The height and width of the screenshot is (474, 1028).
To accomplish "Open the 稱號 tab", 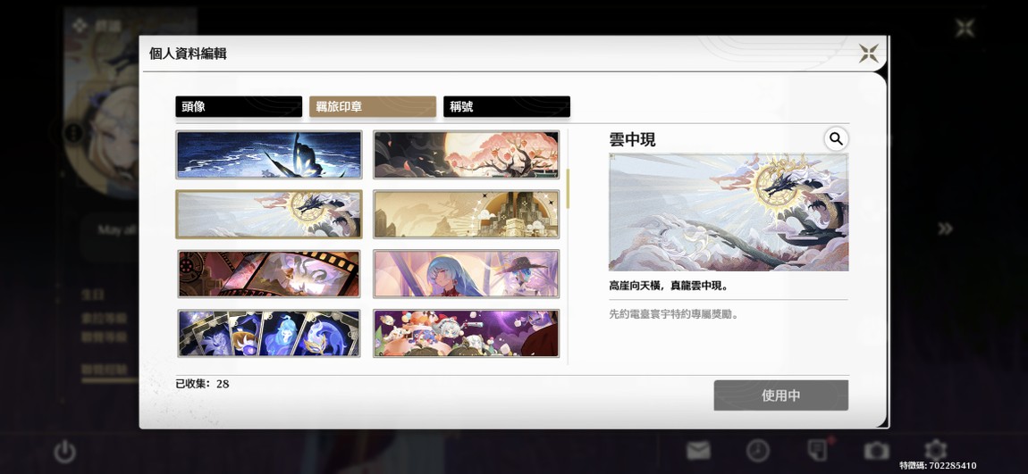I will [507, 107].
